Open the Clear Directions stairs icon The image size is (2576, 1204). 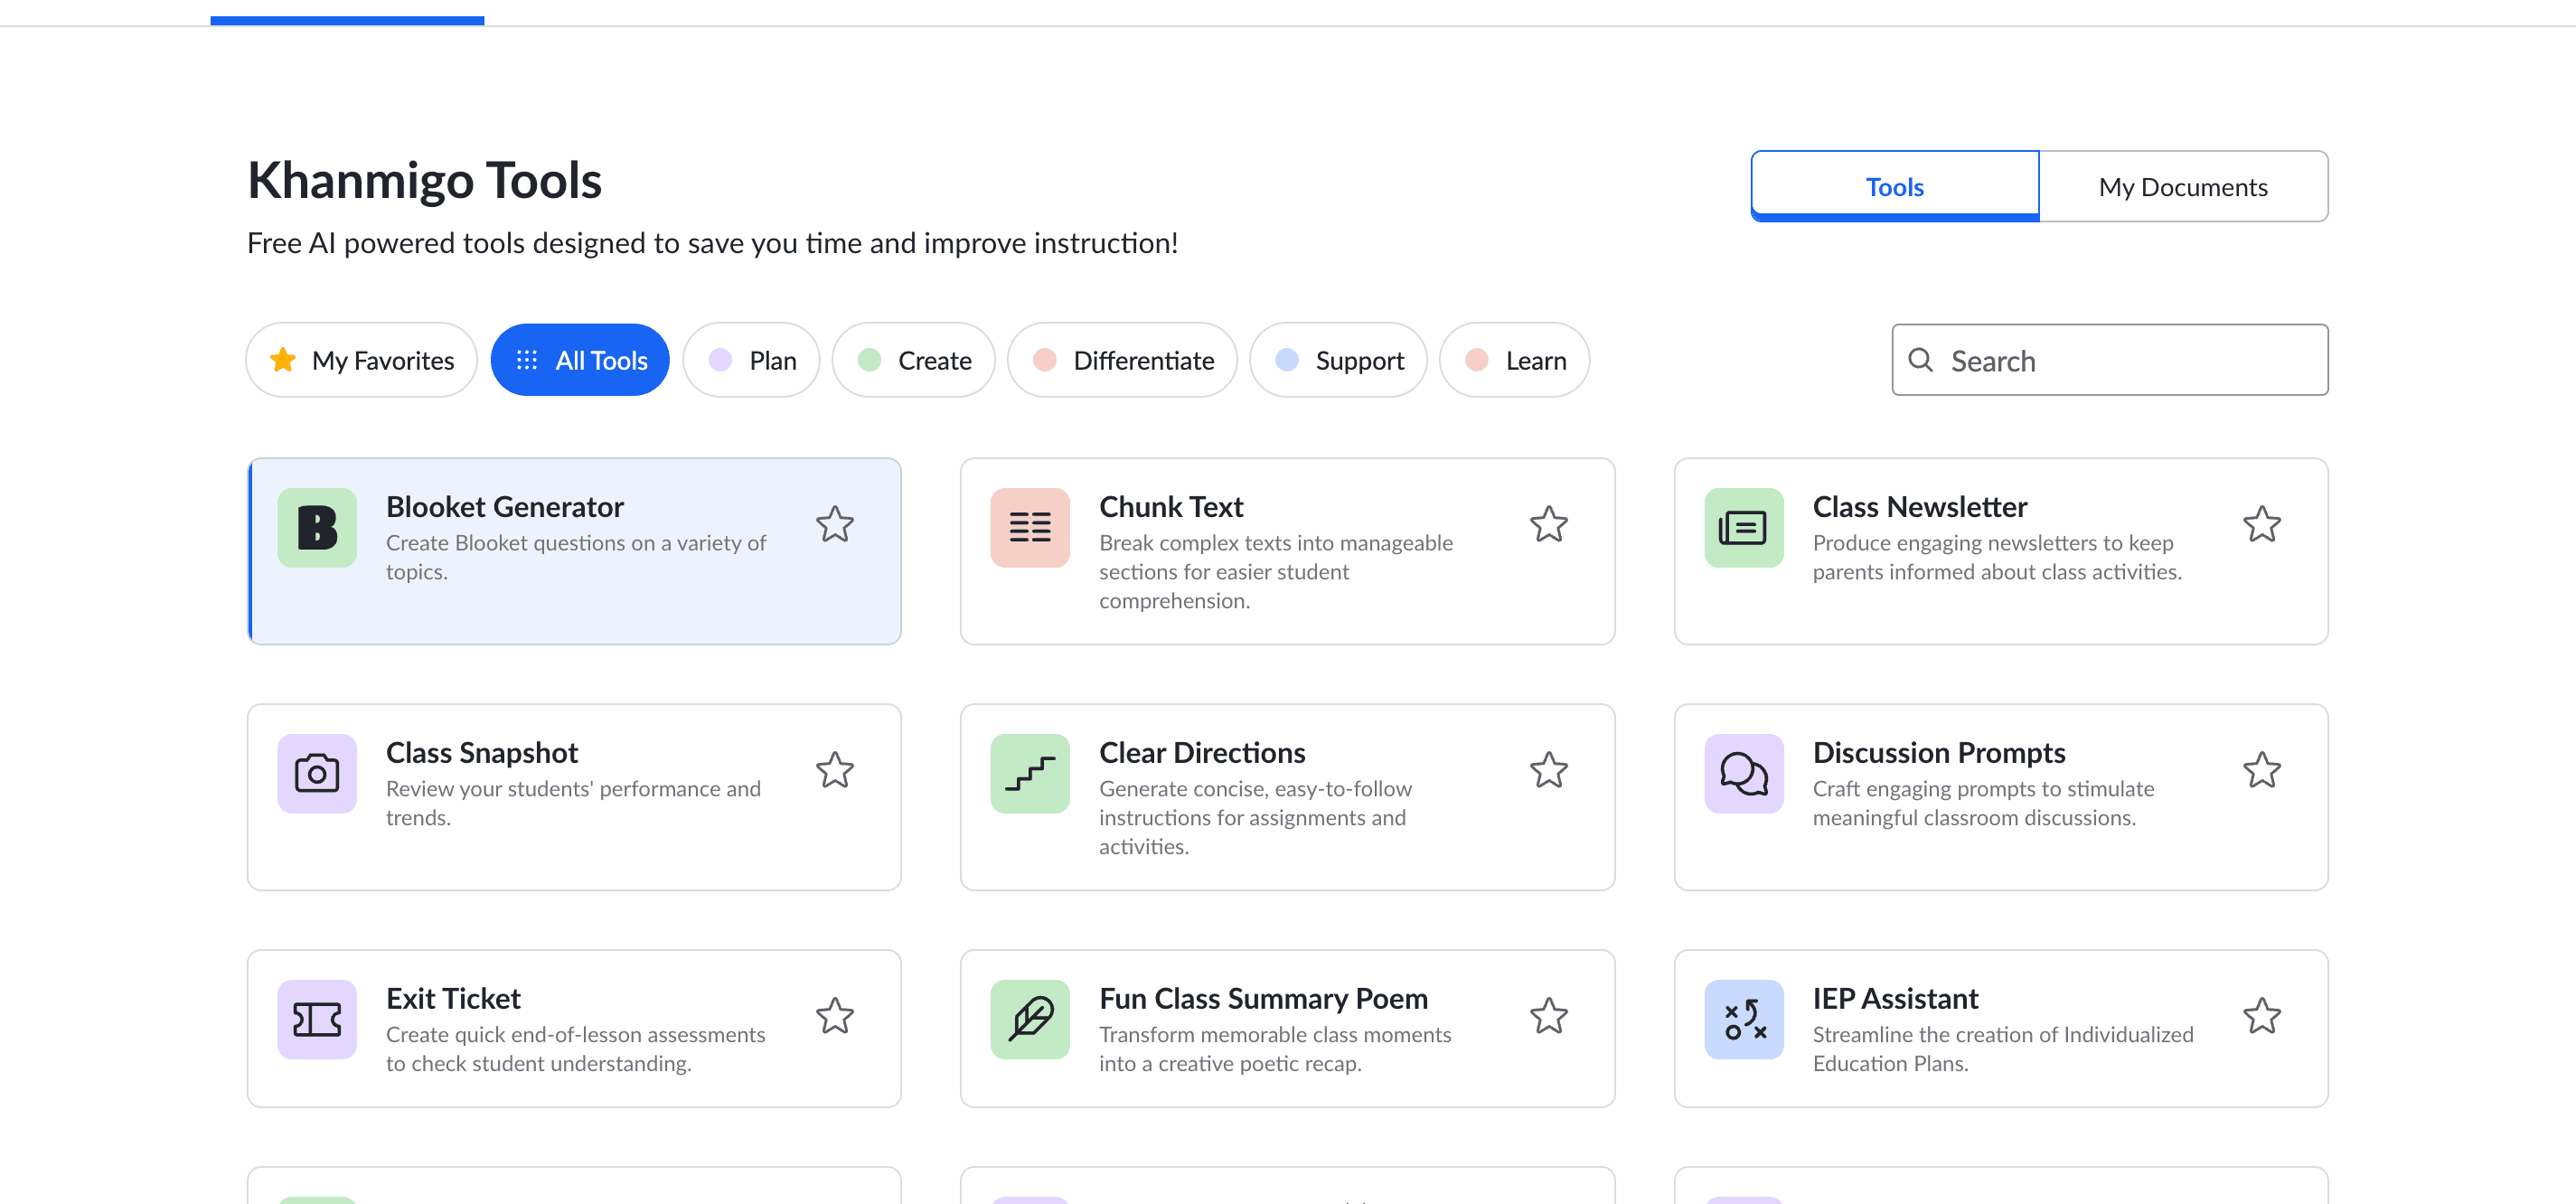(1030, 774)
